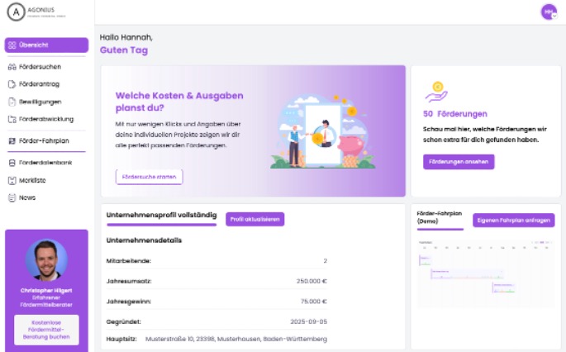Click the Förder-Fahrplan calendar icon
The width and height of the screenshot is (566, 352).
click(12, 141)
